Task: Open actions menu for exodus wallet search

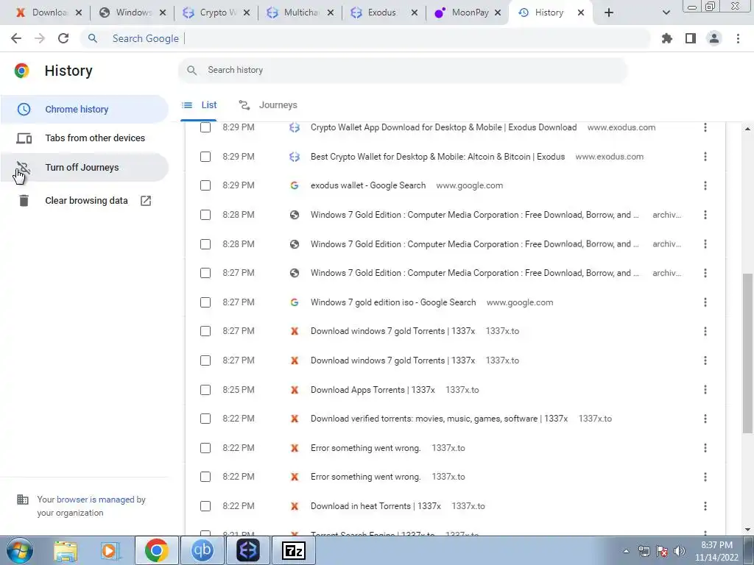Action: click(x=705, y=185)
